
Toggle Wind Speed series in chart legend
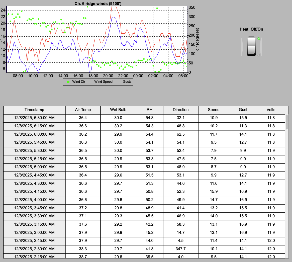[100, 82]
